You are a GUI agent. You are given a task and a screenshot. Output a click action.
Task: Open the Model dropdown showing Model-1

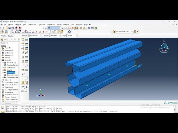[55, 35]
